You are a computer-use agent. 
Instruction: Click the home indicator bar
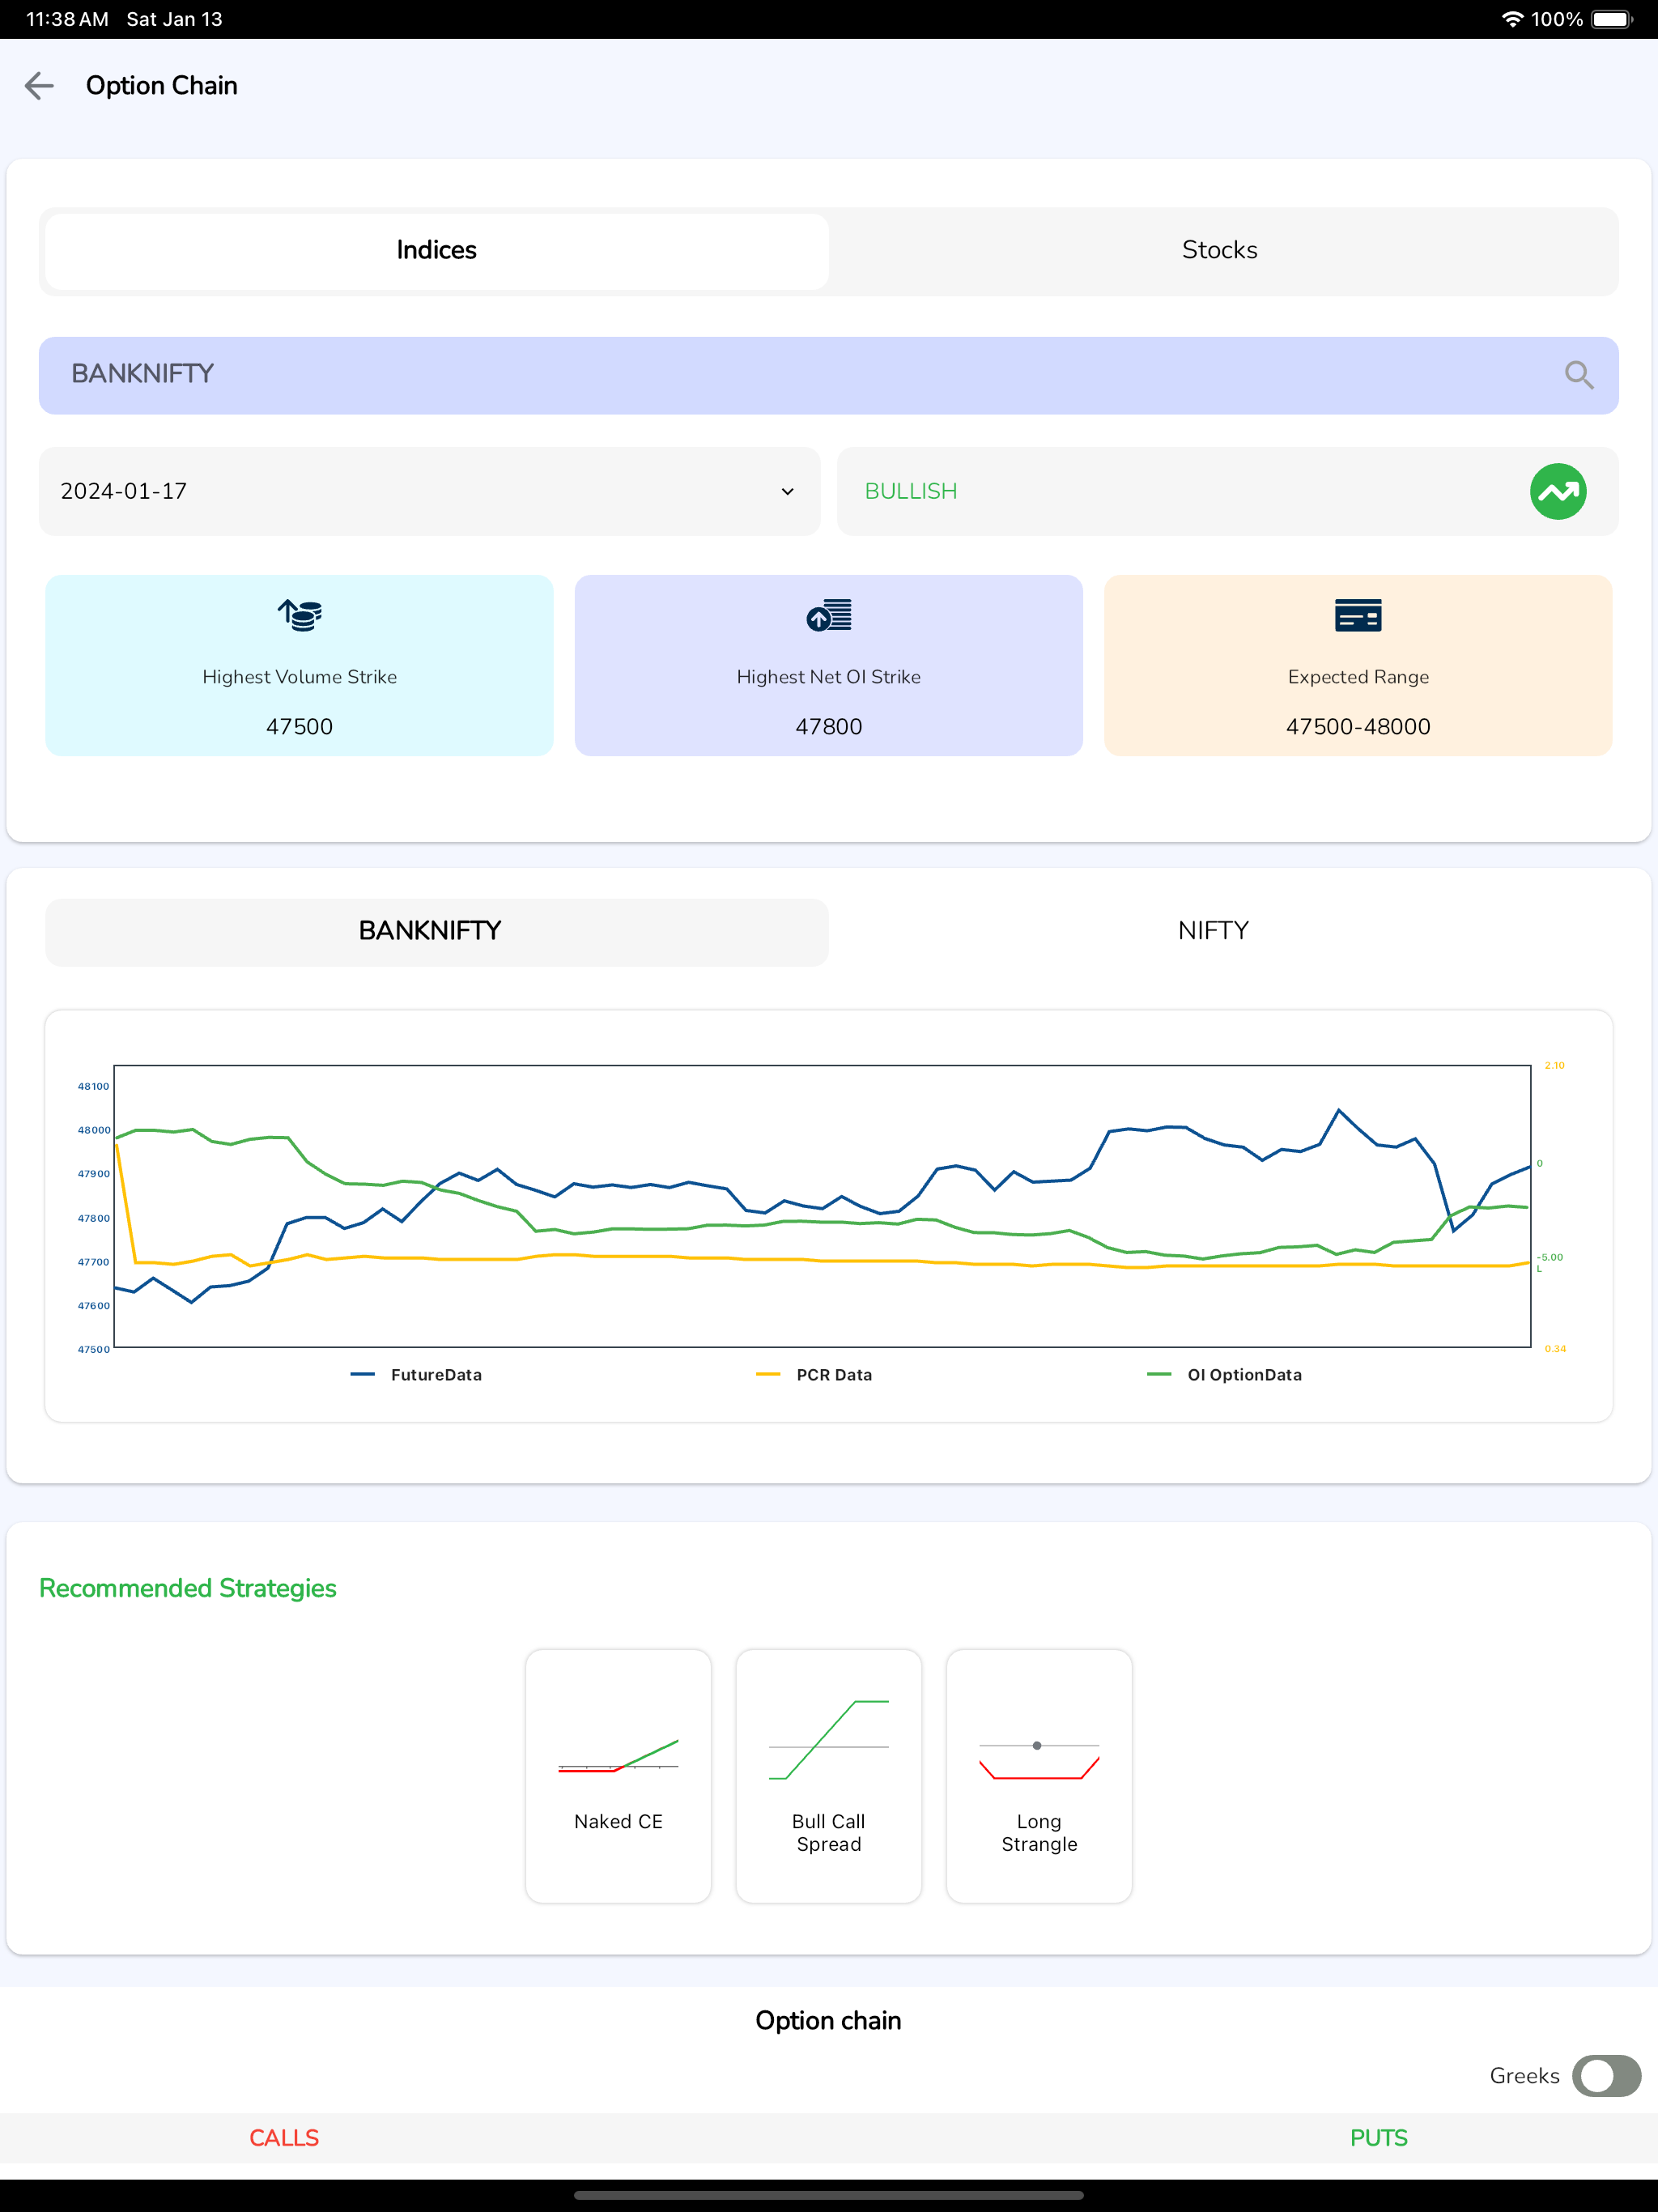[x=829, y=2196]
